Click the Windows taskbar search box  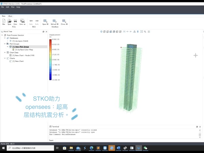(31, 148)
